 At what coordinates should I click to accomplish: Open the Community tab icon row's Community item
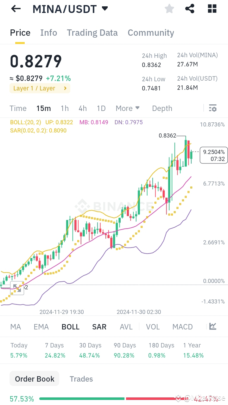[x=151, y=33]
